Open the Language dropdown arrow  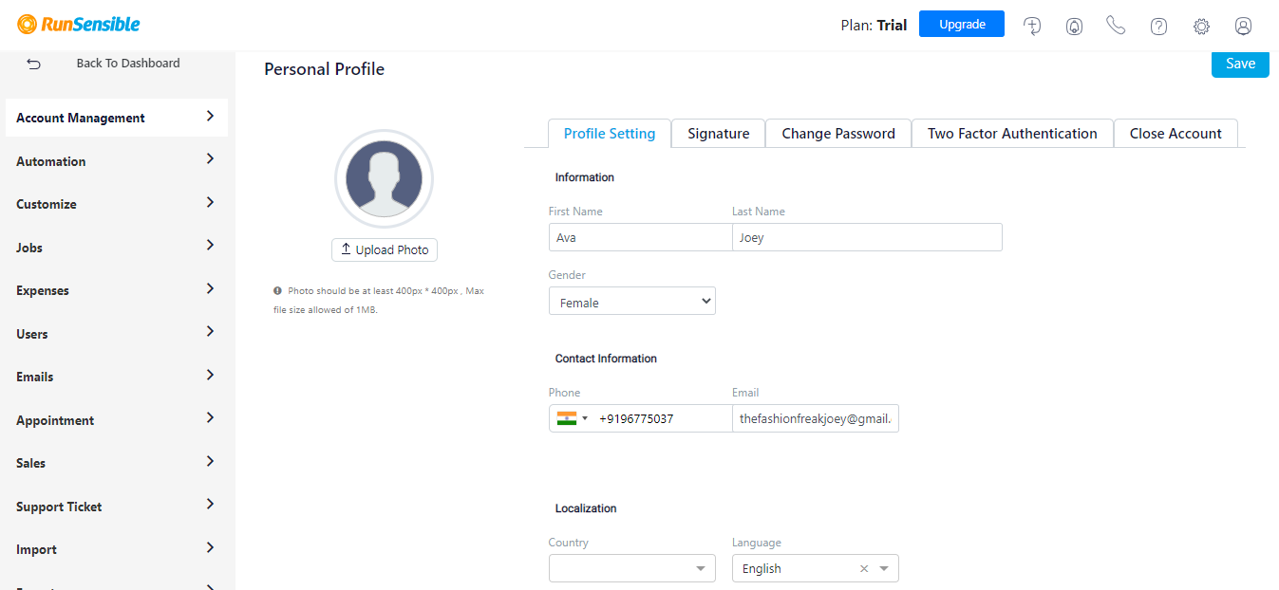(884, 568)
